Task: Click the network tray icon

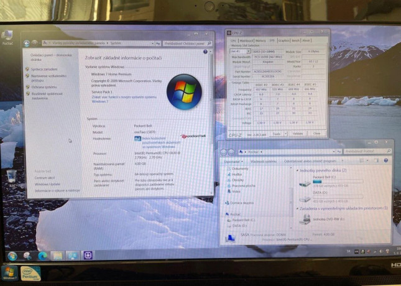Action: coord(375,251)
